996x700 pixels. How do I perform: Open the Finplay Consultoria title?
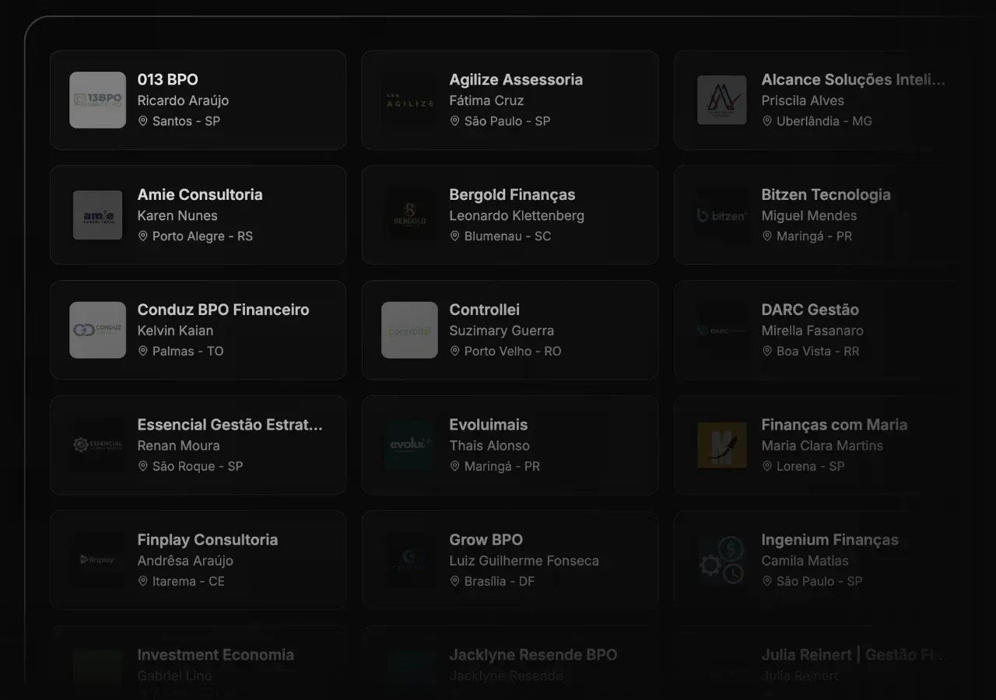pos(208,540)
